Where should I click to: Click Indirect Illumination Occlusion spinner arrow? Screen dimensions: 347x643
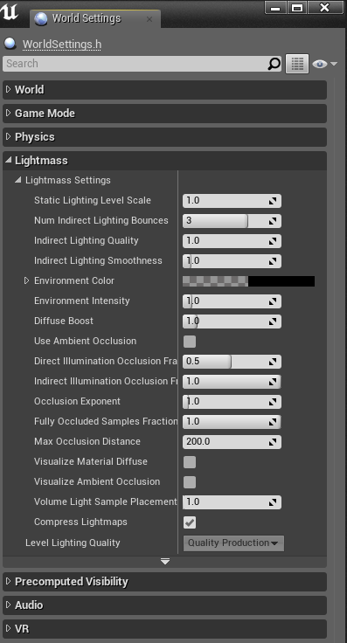pos(273,382)
